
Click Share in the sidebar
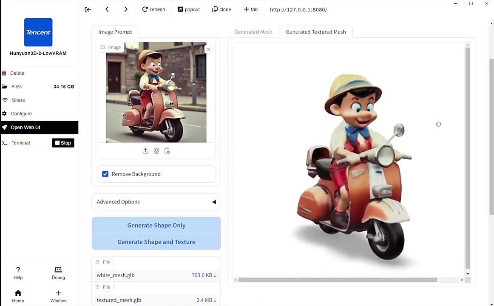click(18, 100)
